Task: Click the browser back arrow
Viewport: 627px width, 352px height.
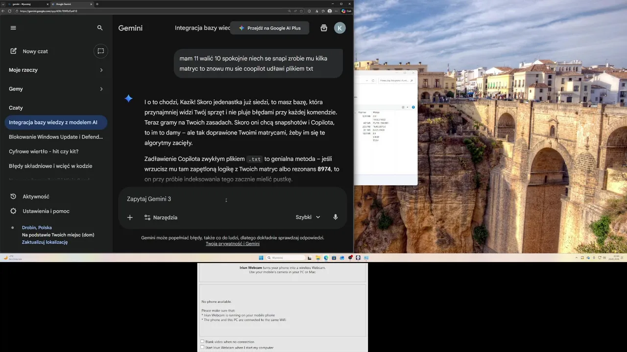Action: [x=3, y=11]
